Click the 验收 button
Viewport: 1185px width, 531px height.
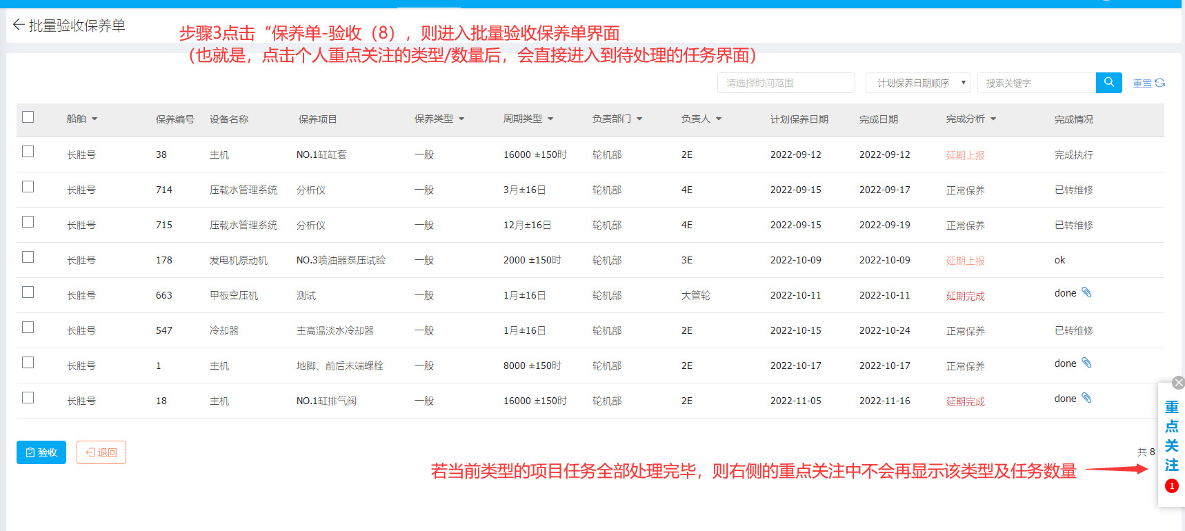point(41,452)
